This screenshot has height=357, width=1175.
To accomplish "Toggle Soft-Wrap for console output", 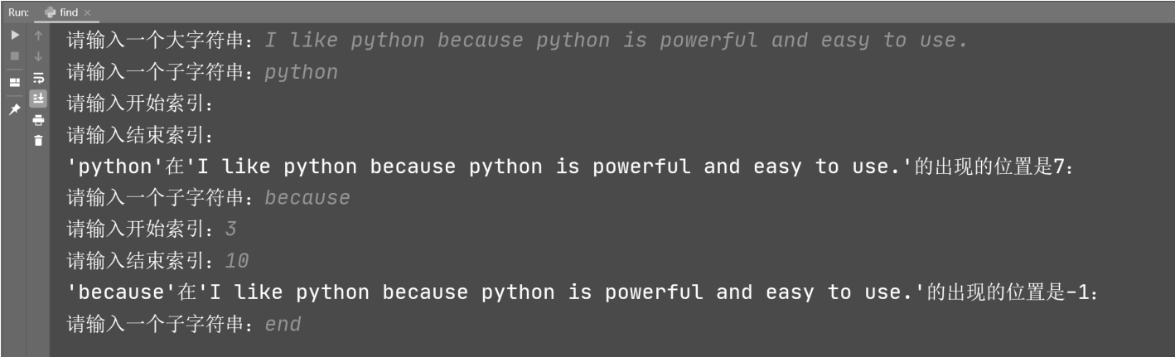I will coord(37,79).
